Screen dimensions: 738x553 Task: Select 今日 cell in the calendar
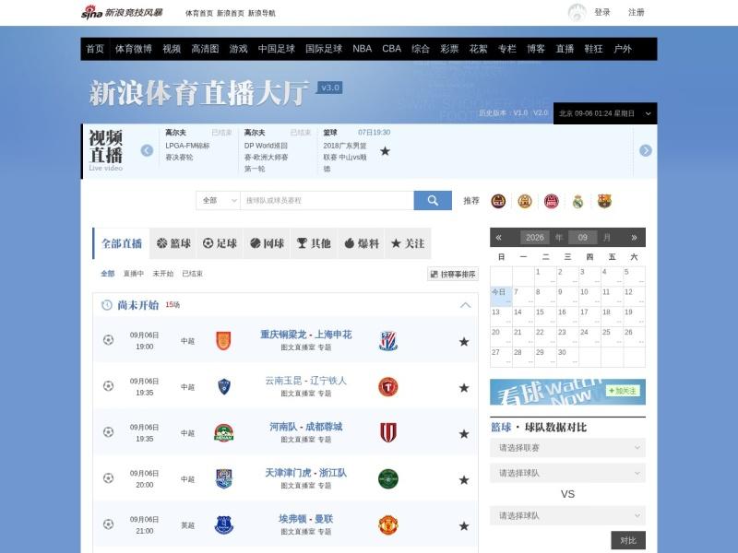tap(501, 296)
